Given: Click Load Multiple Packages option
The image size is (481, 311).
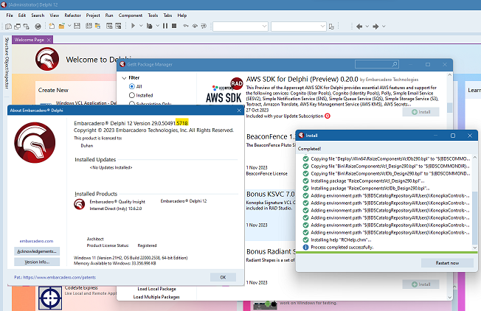Looking at the screenshot, I should point(156,297).
